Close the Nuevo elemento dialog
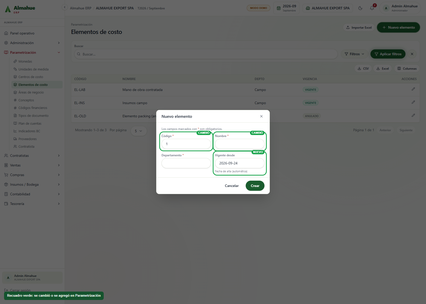 click(x=261, y=116)
